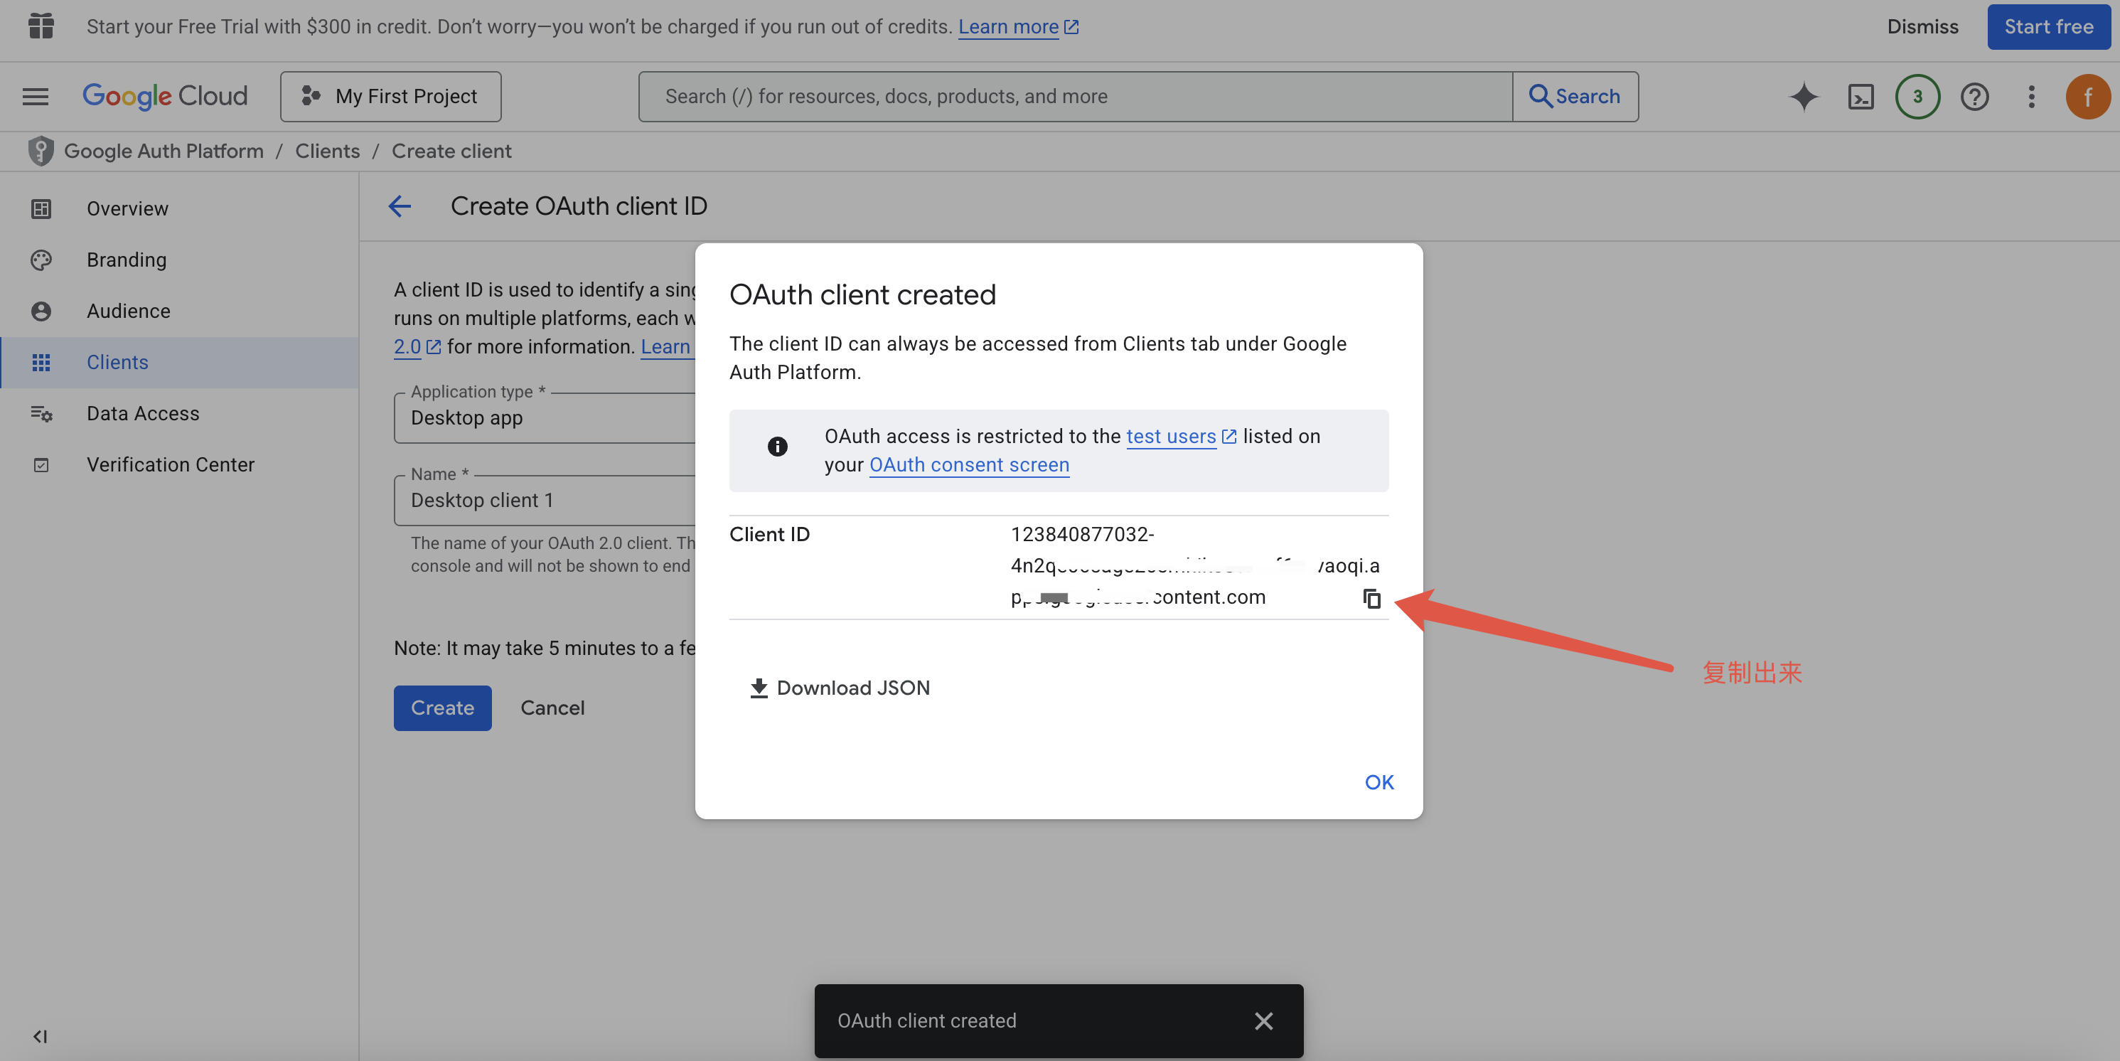Dismiss the free trial banner
The image size is (2120, 1061).
pos(1922,26)
